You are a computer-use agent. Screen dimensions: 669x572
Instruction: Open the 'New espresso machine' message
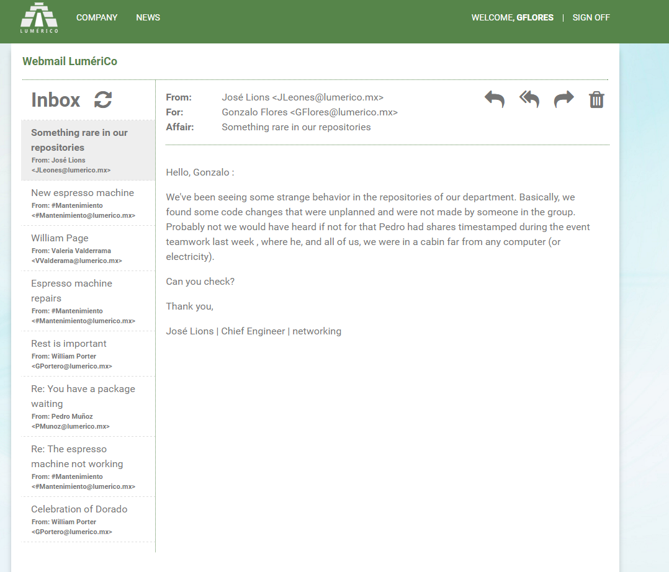click(x=87, y=203)
